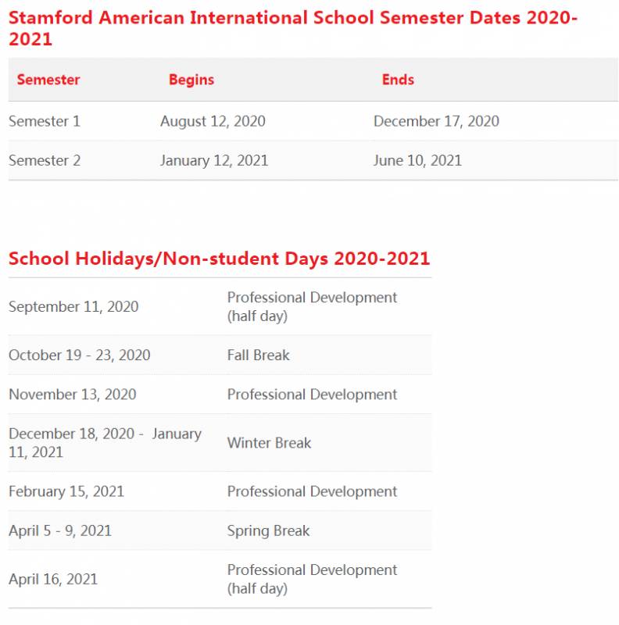This screenshot has width=619, height=625.
Task: Click the Ends column header
Action: [x=398, y=80]
